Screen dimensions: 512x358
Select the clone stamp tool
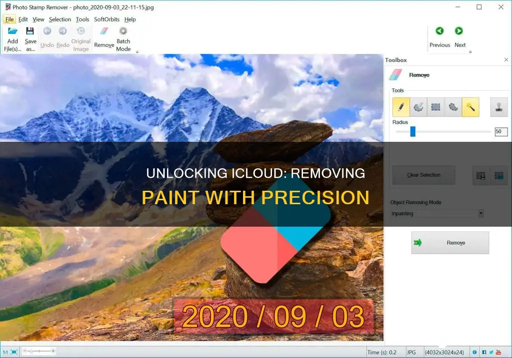(x=499, y=107)
